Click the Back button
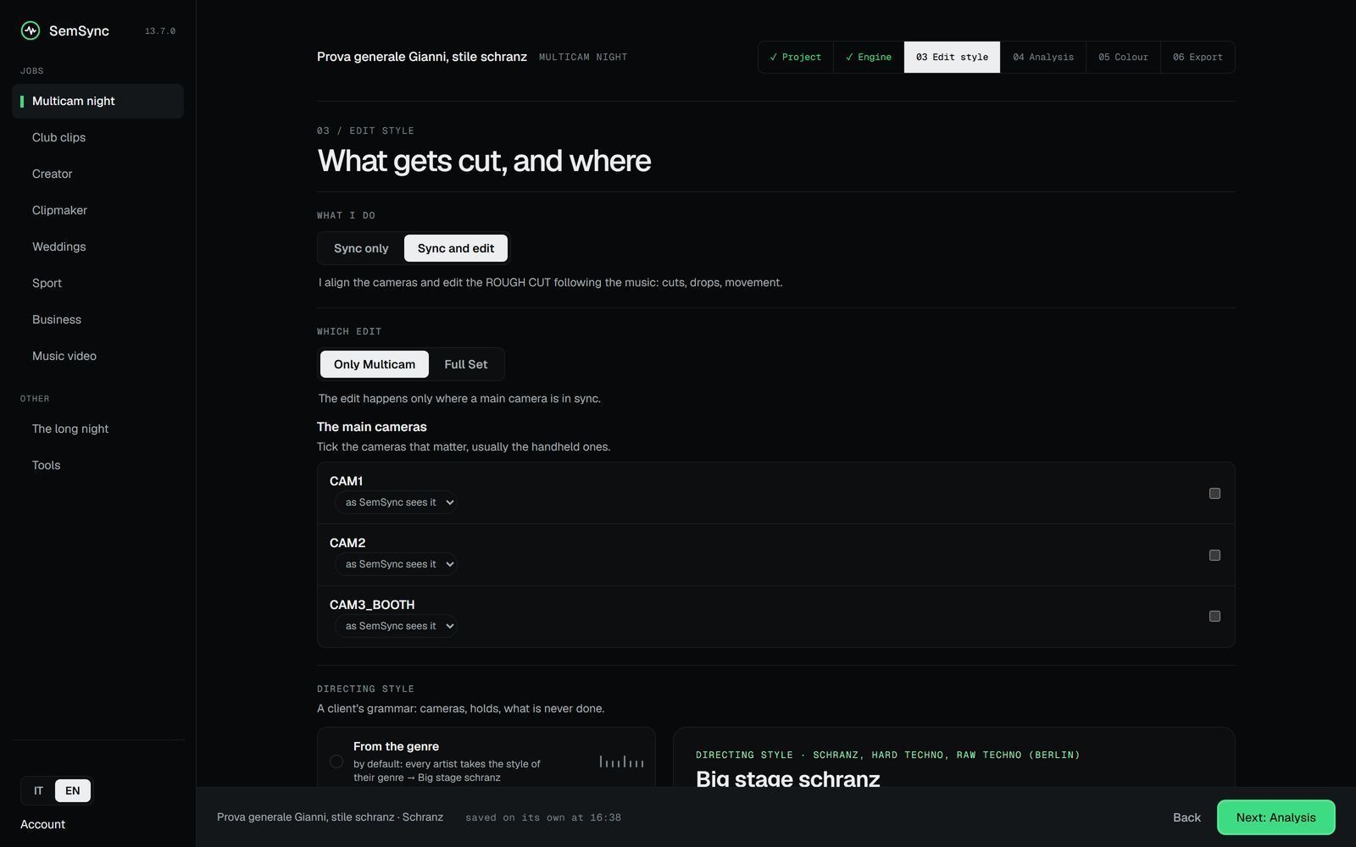Screen dimensions: 1356x847 pyautogui.click(x=1186, y=817)
